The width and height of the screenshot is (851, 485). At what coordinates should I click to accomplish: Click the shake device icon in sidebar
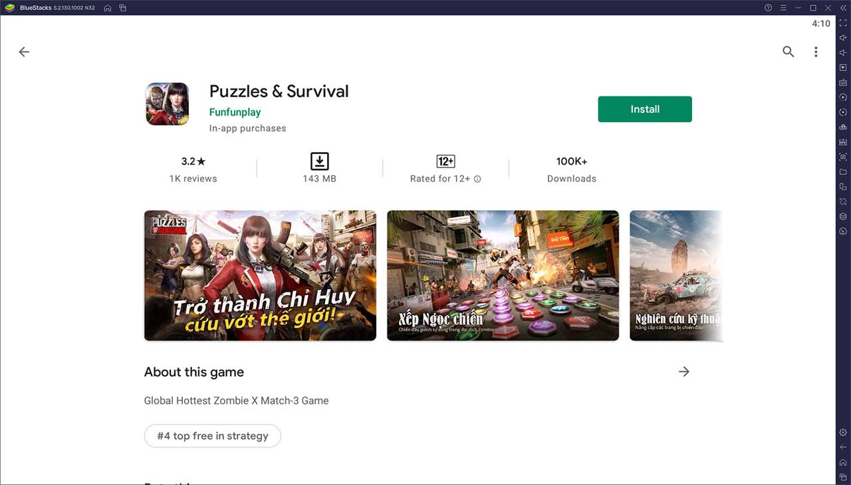[843, 201]
